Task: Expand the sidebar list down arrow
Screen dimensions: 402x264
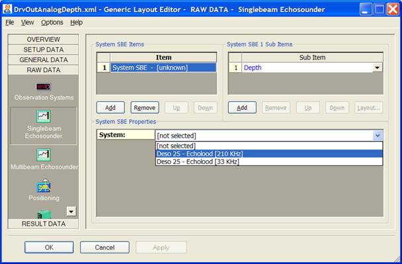Action: (x=71, y=211)
